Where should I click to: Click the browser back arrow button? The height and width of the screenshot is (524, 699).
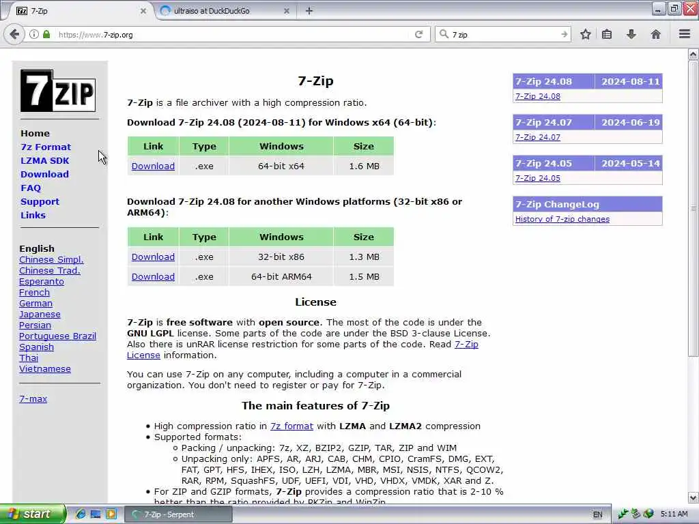click(14, 34)
